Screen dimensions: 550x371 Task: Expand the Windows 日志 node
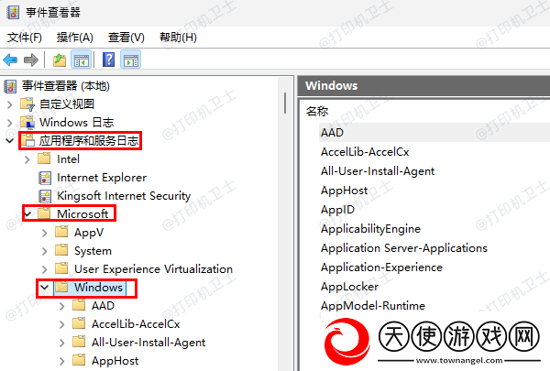click(10, 123)
